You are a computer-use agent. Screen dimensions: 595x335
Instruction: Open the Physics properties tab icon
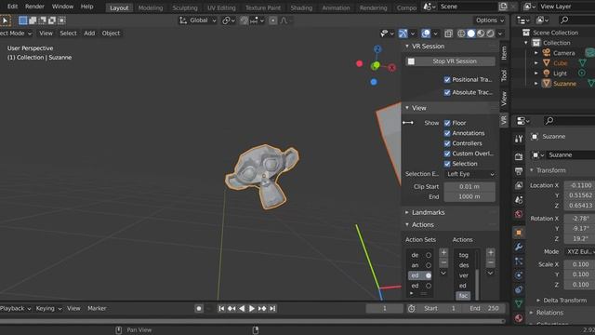(519, 275)
